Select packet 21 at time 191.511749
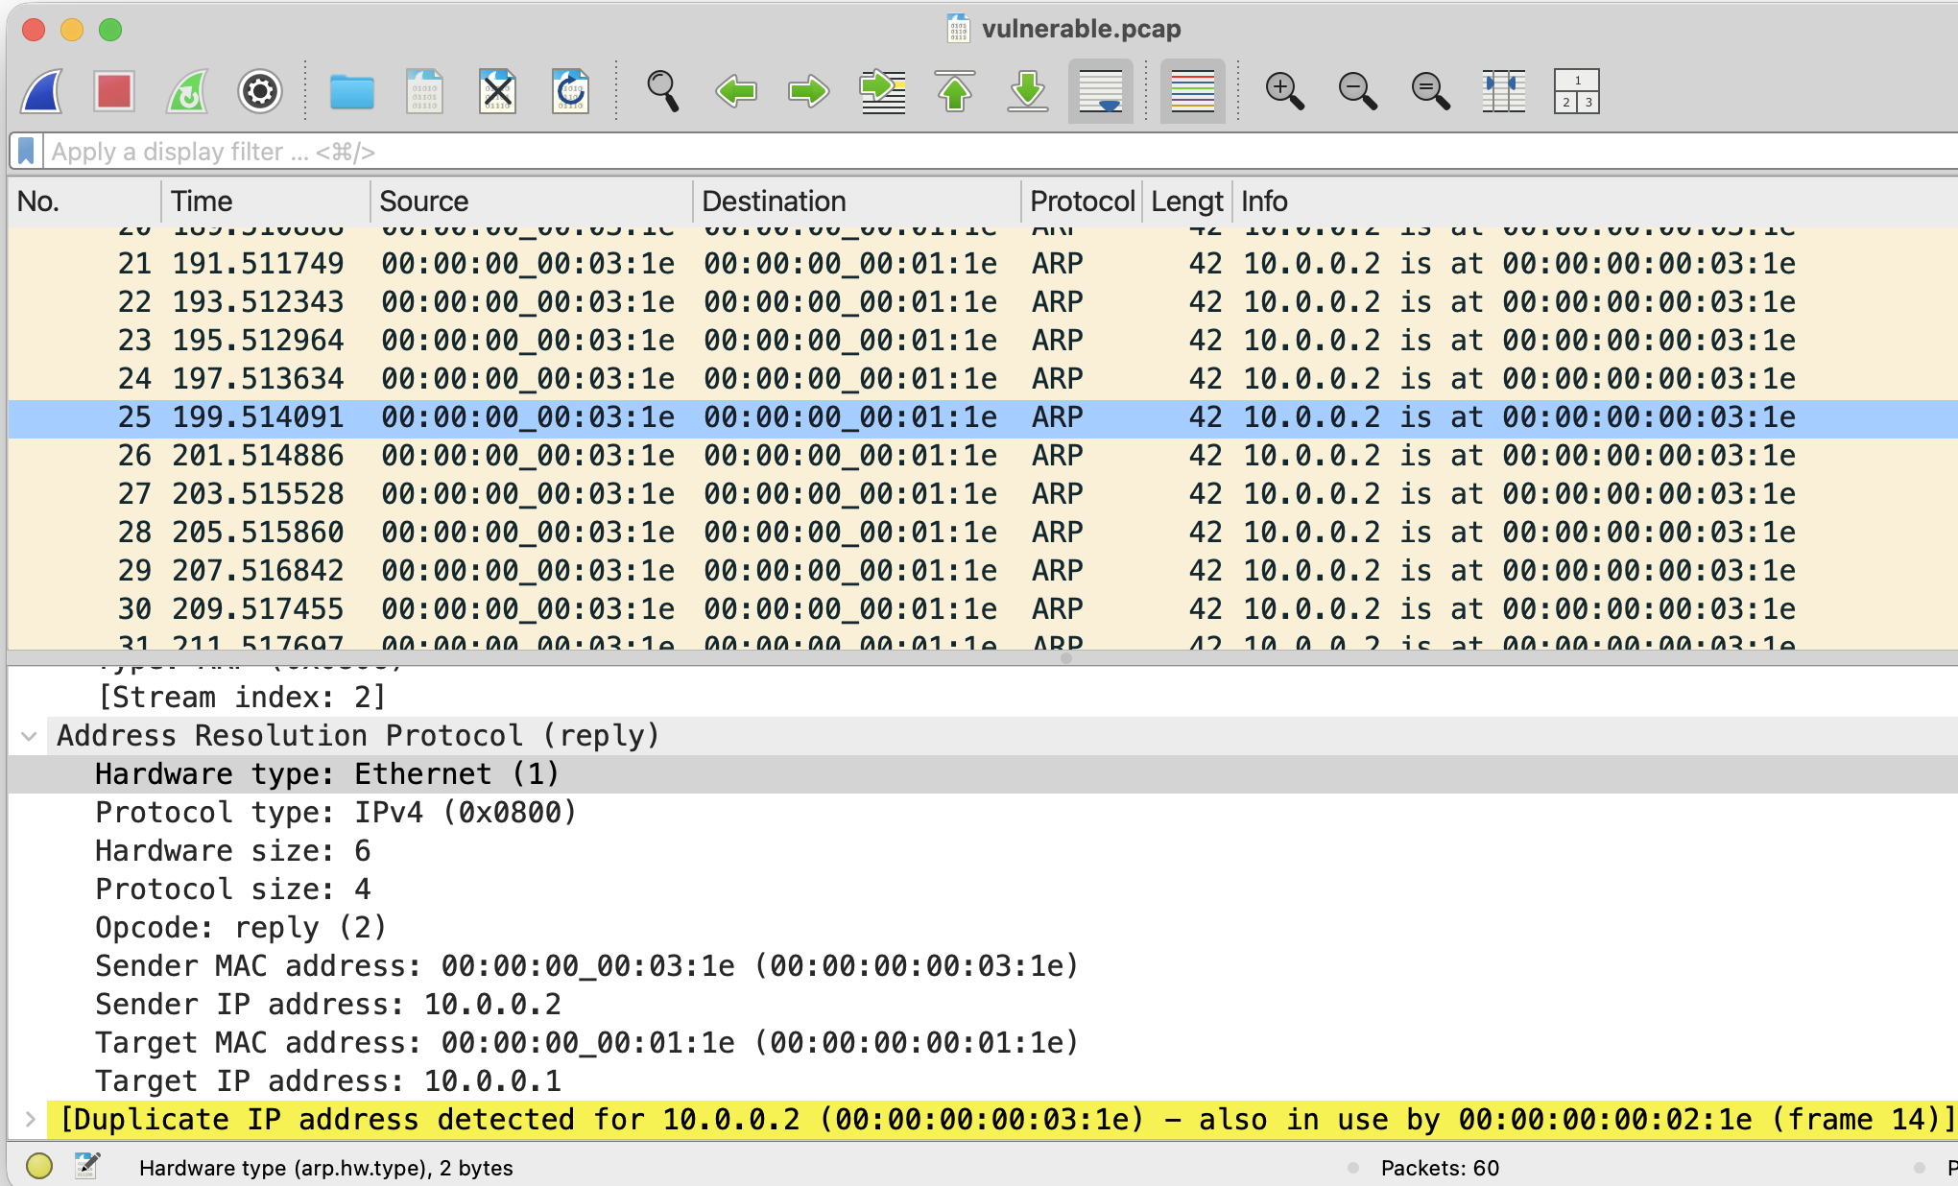The image size is (1958, 1186). [x=983, y=264]
